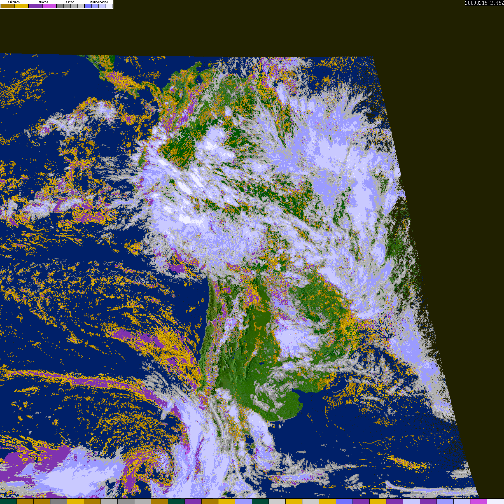Pick the second-lightest gray Cirros legend swatch
Image resolution: width=504 pixels, height=504 pixels.
[74, 6]
